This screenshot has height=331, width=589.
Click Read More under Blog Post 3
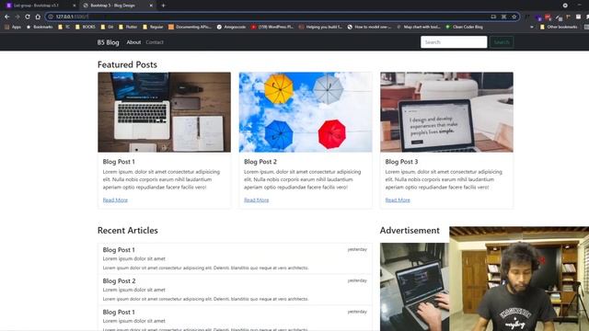[x=398, y=200]
